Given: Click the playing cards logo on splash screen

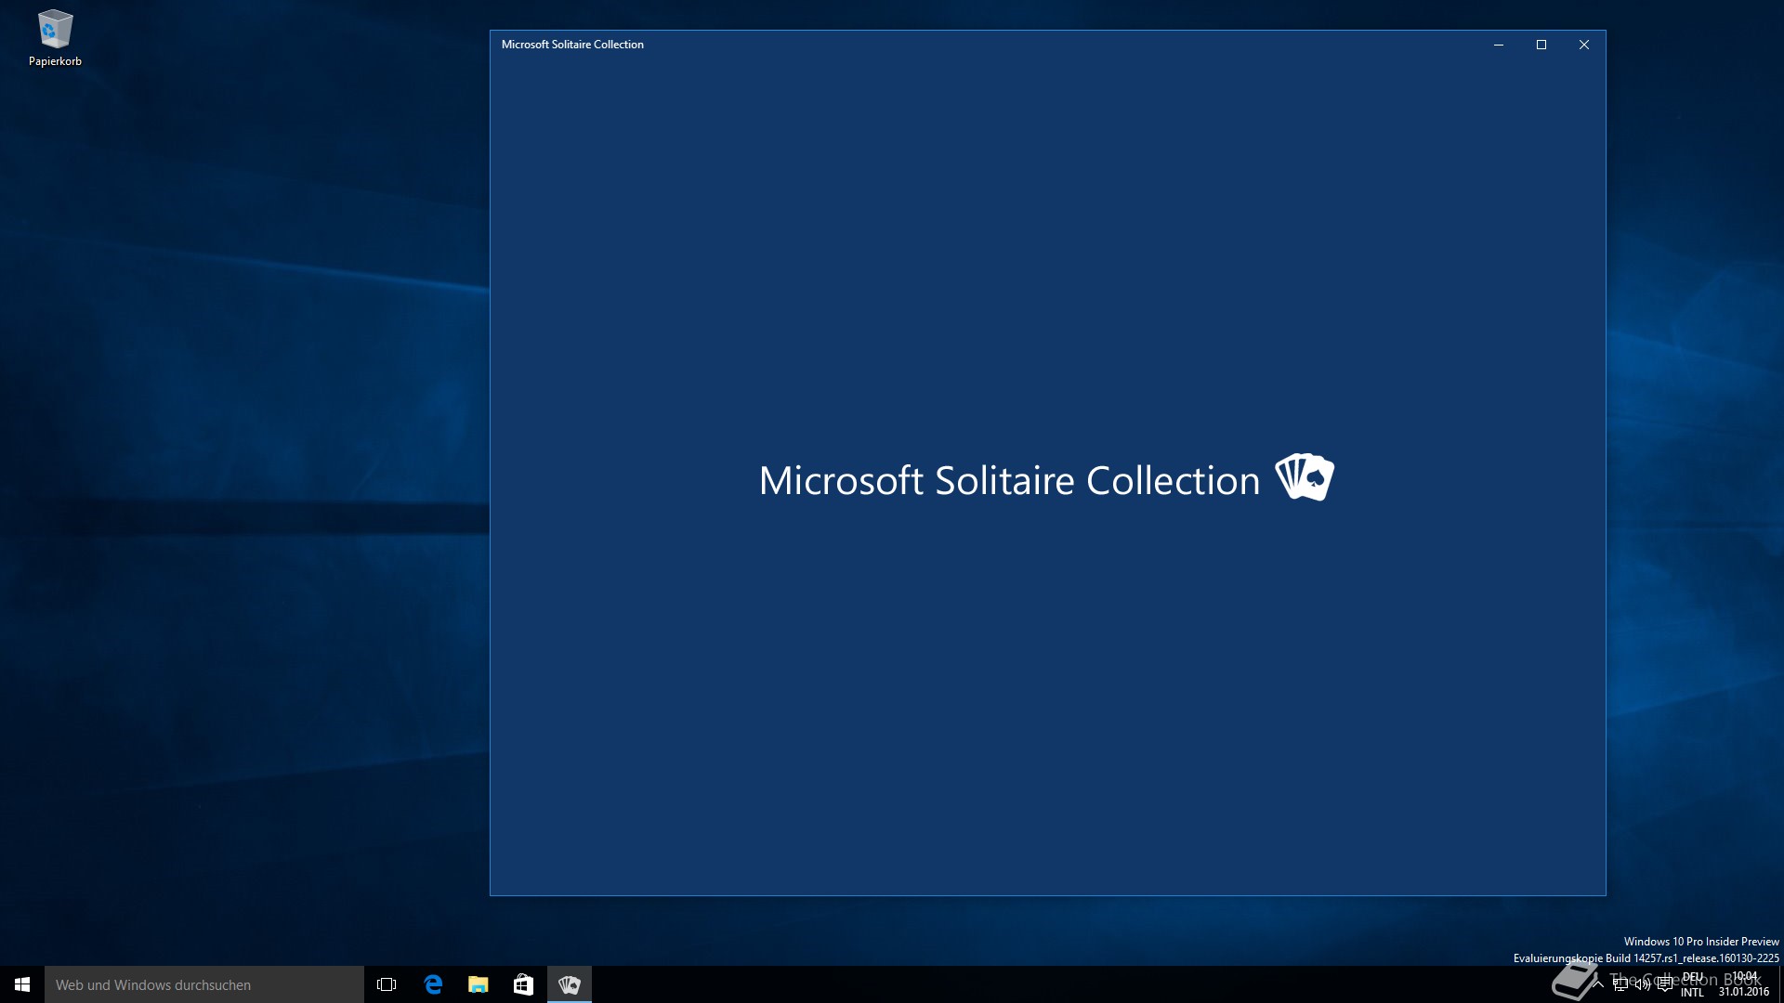Looking at the screenshot, I should tap(1305, 477).
